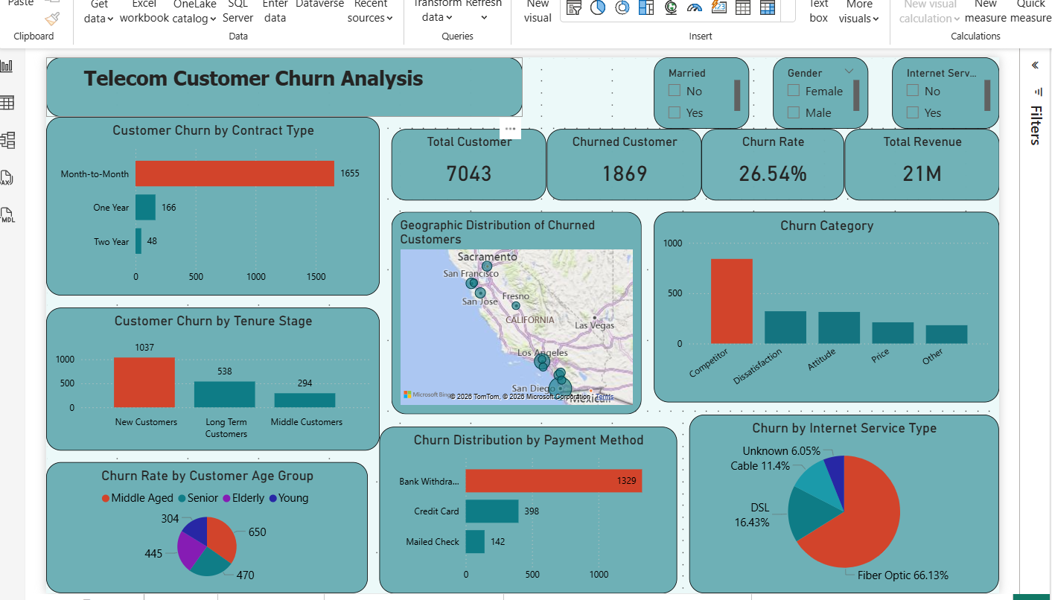Image resolution: width=1052 pixels, height=600 pixels.
Task: Tick Internet Service 'No' checkbox
Action: pos(913,91)
